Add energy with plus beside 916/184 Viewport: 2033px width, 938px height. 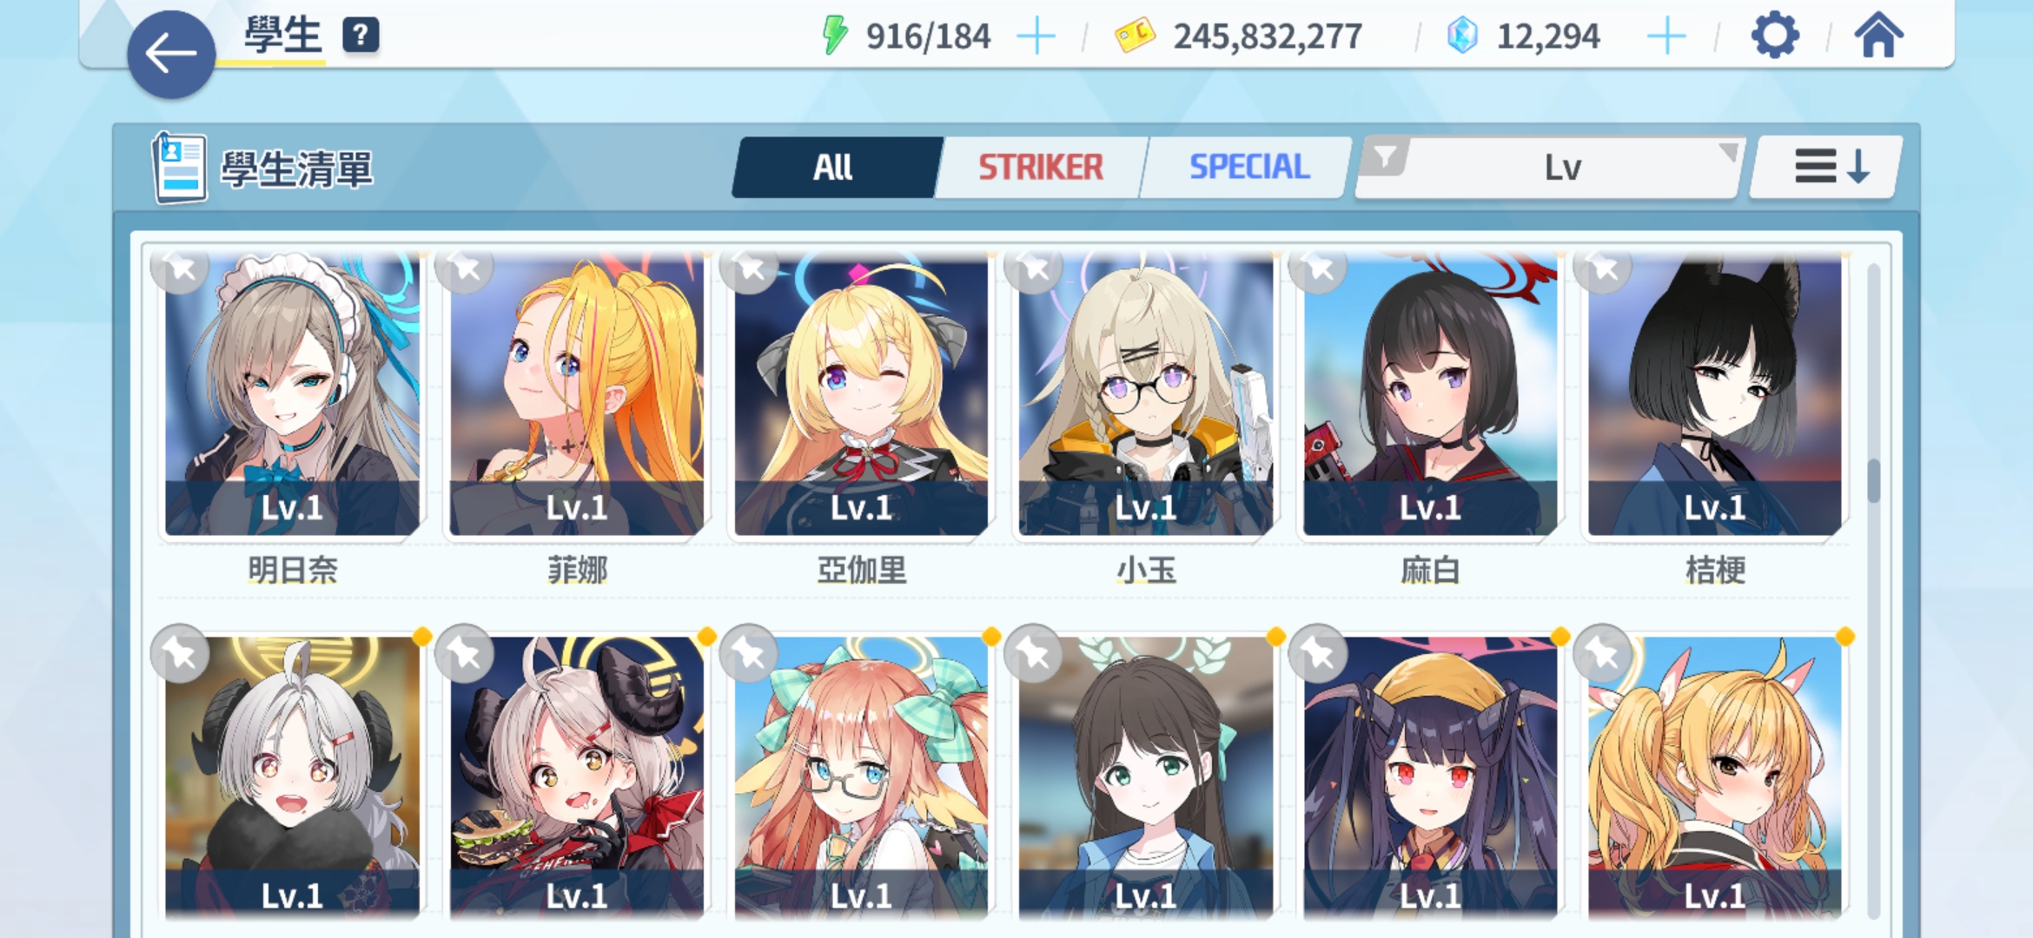coord(1036,37)
